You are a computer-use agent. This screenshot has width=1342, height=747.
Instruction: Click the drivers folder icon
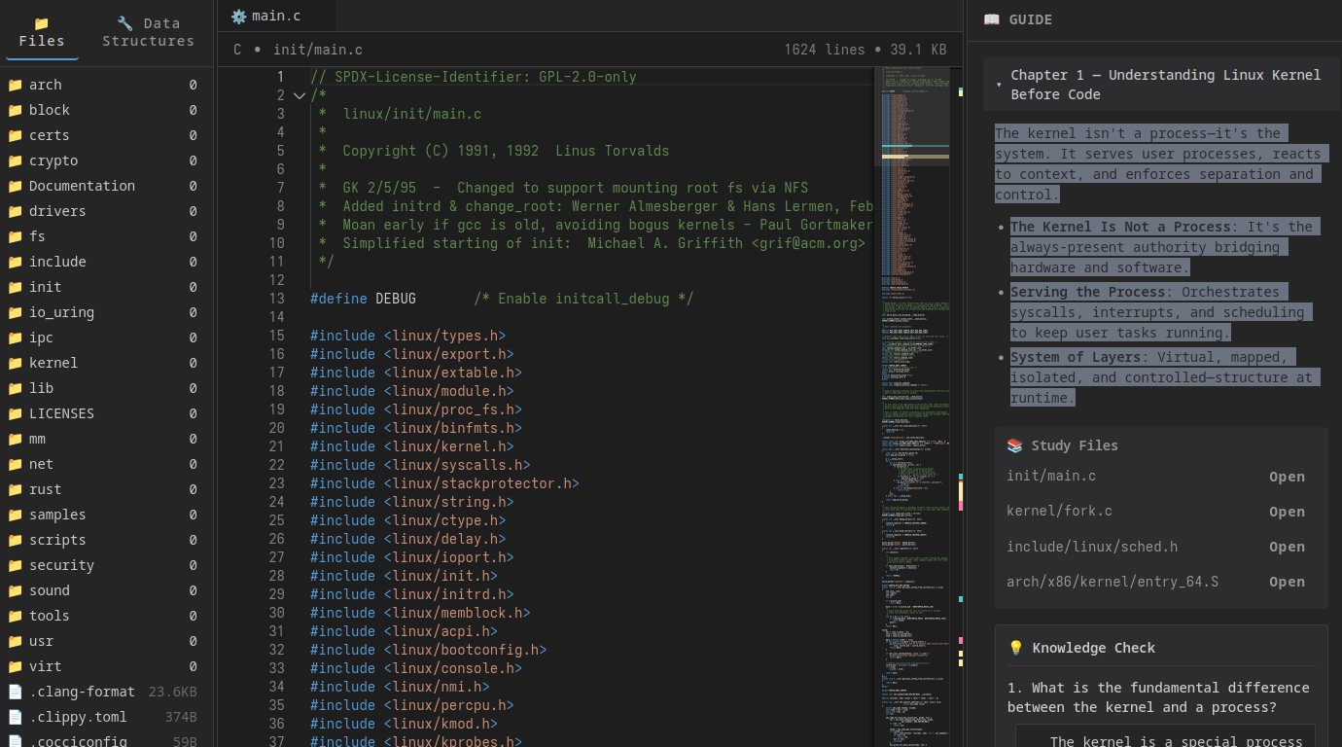point(15,211)
